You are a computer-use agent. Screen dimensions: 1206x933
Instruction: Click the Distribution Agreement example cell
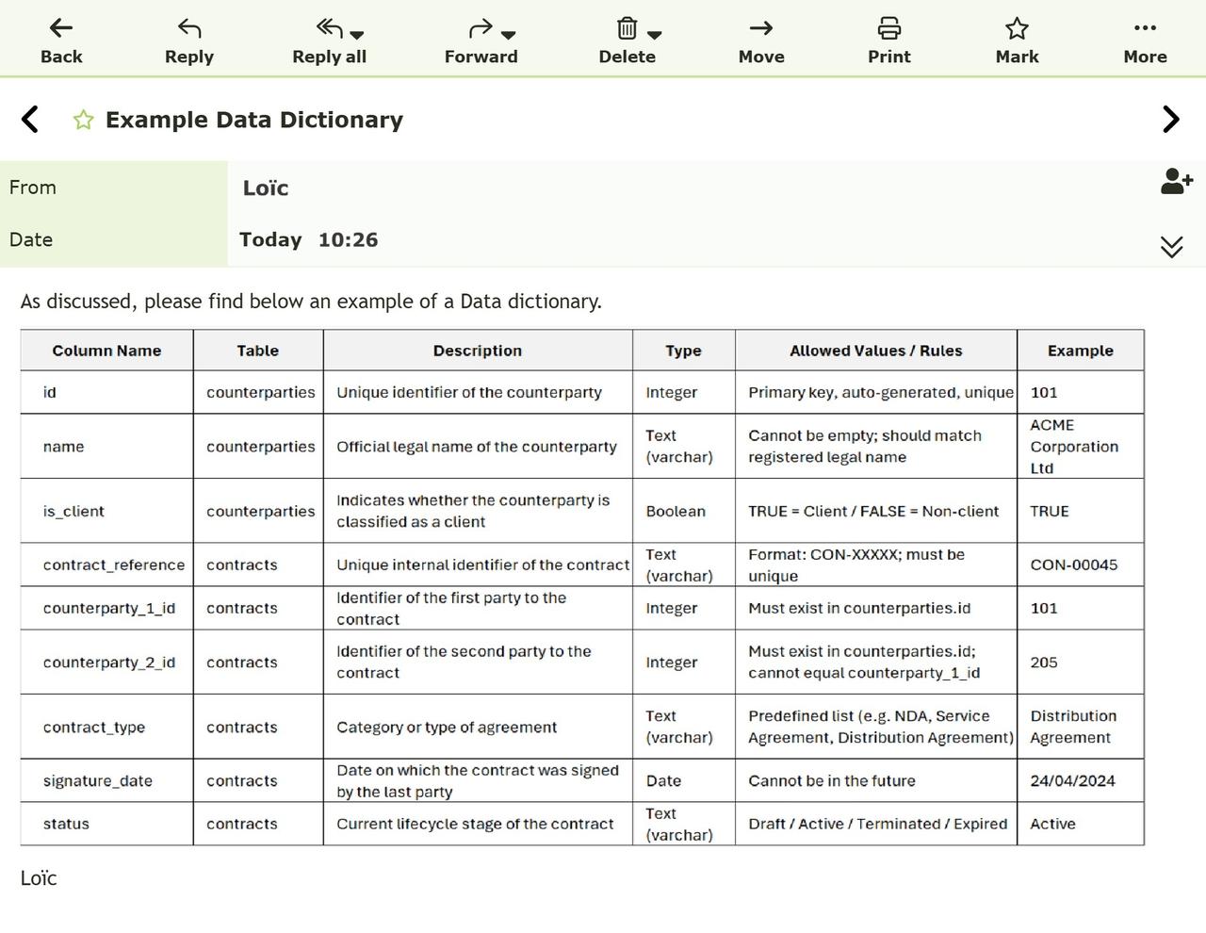tap(1081, 727)
